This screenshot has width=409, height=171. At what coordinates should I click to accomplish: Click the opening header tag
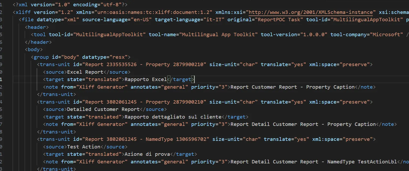[x=37, y=27]
